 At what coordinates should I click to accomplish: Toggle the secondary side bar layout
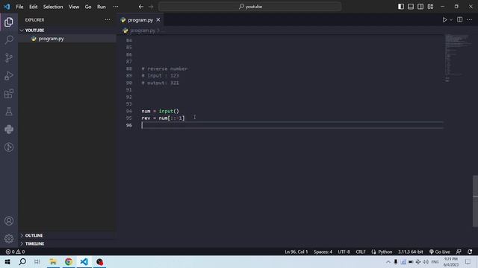(x=420, y=7)
